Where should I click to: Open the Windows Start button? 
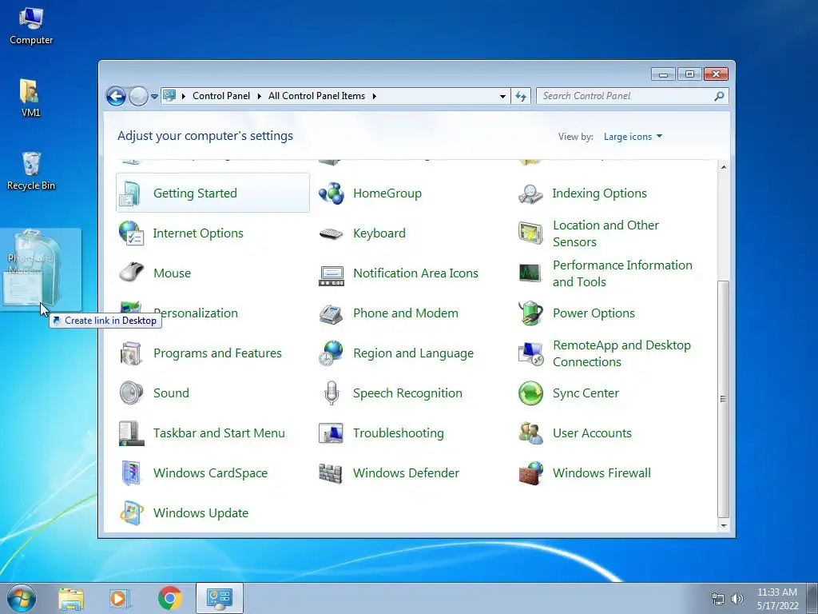[22, 598]
